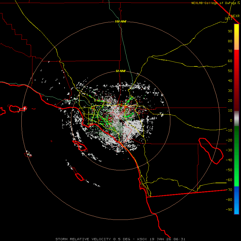Click the 0.5 DEG elevation text
The height and width of the screenshot is (241, 241).
click(x=122, y=239)
